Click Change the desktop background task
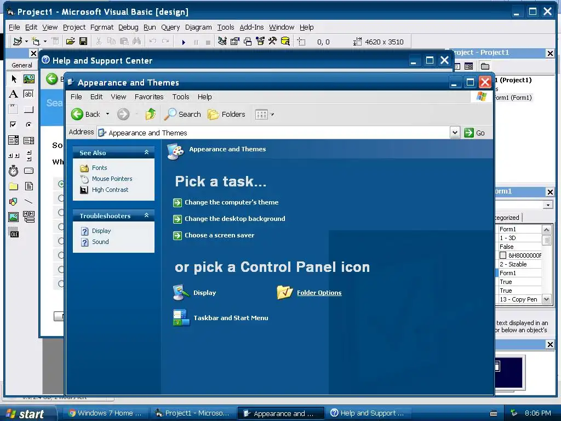 [x=234, y=219]
